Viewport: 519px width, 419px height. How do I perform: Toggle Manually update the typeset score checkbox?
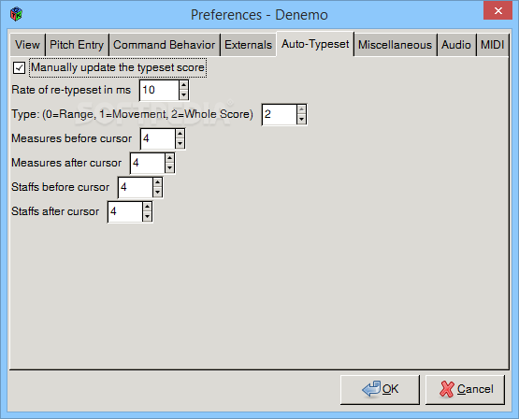(19, 68)
